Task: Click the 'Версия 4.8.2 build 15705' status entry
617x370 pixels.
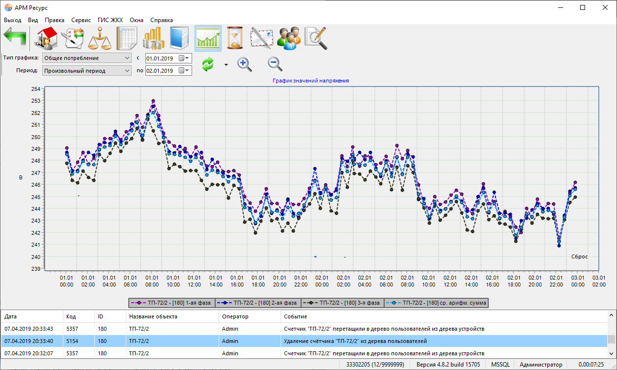Action: pyautogui.click(x=448, y=365)
